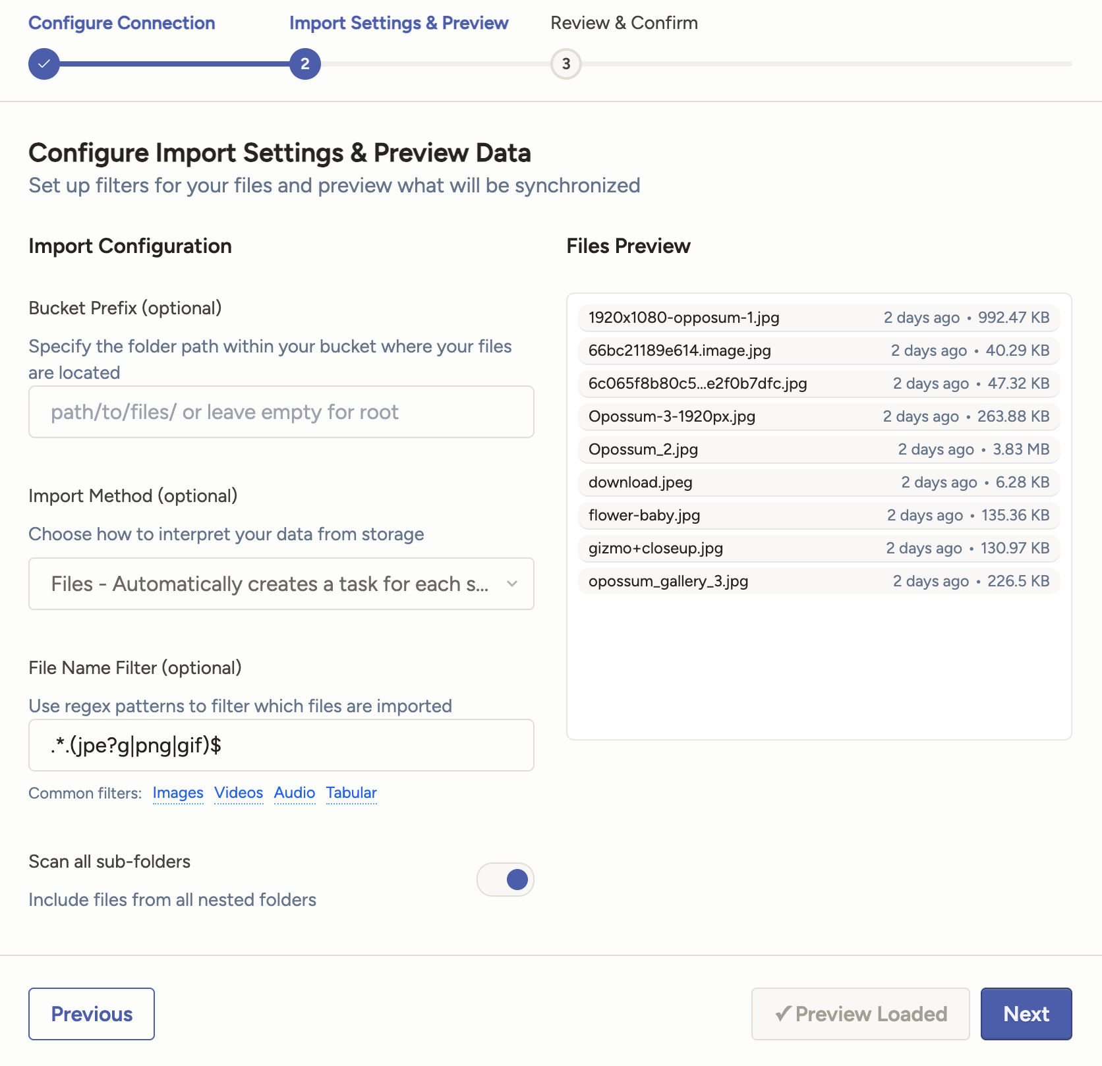The height and width of the screenshot is (1066, 1102).
Task: Apply the Images common filter
Action: click(x=178, y=793)
